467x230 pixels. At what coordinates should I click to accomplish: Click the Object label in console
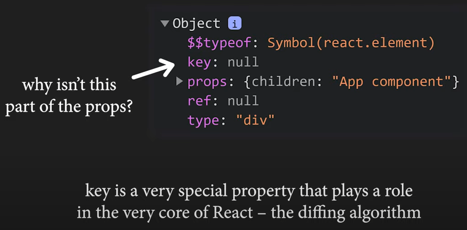pyautogui.click(x=197, y=24)
